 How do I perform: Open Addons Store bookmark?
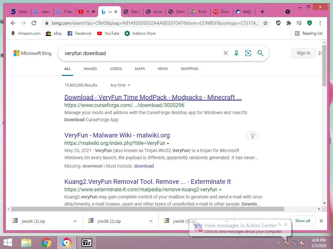point(140,33)
